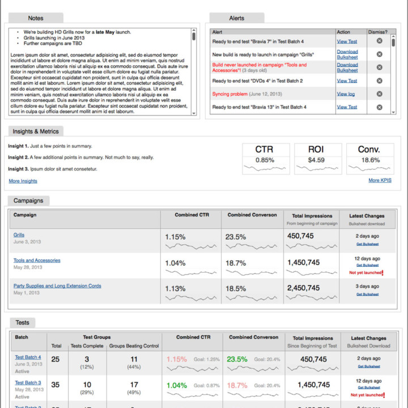The image size is (408, 408).
Task: Select the Insights & Metrics tab
Action: (36, 131)
